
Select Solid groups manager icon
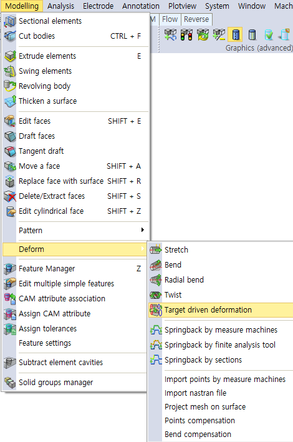(10, 383)
